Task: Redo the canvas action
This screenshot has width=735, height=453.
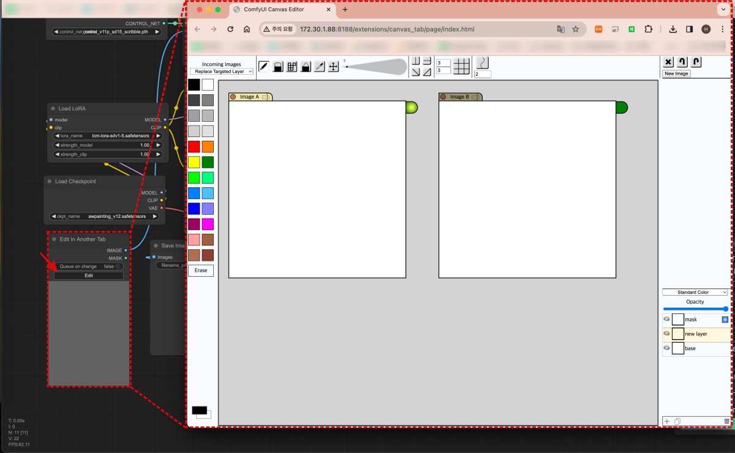Action: pyautogui.click(x=696, y=62)
